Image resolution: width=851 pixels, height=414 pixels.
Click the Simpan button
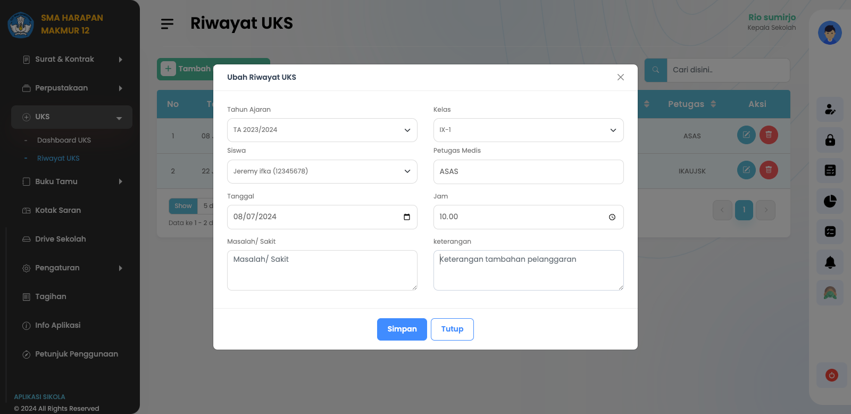click(x=402, y=329)
